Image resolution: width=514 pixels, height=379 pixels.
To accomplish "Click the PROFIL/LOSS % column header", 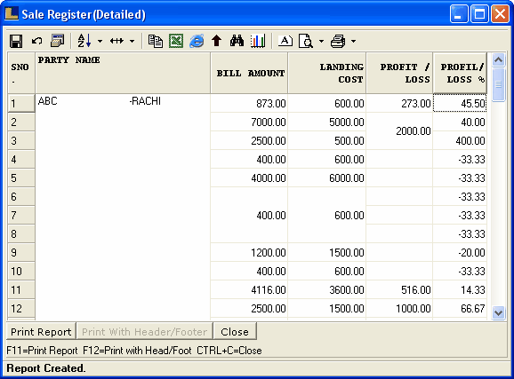I will [460, 73].
